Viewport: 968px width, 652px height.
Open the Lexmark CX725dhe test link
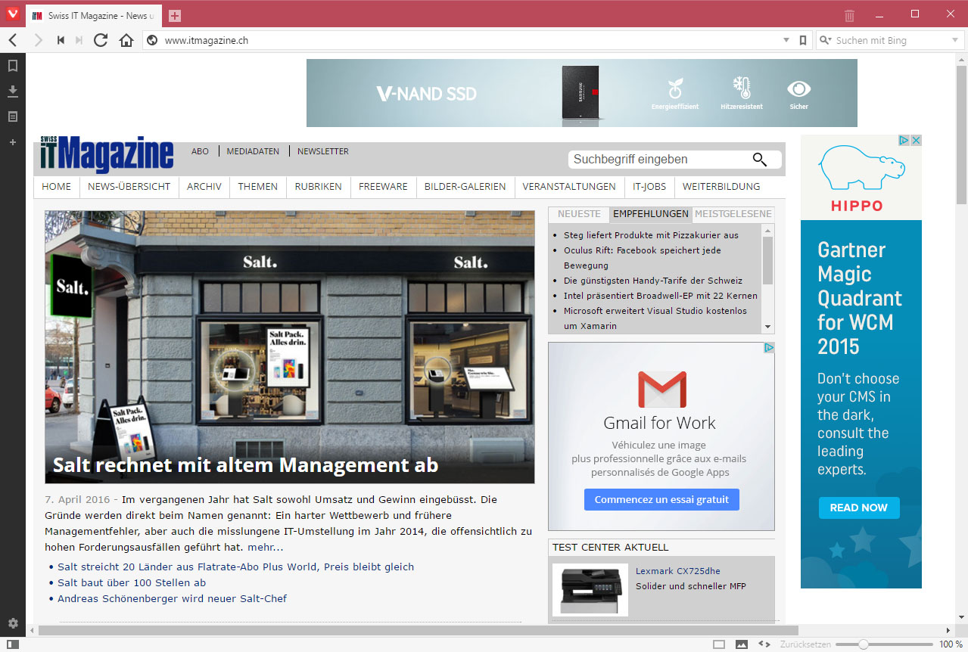pos(678,571)
